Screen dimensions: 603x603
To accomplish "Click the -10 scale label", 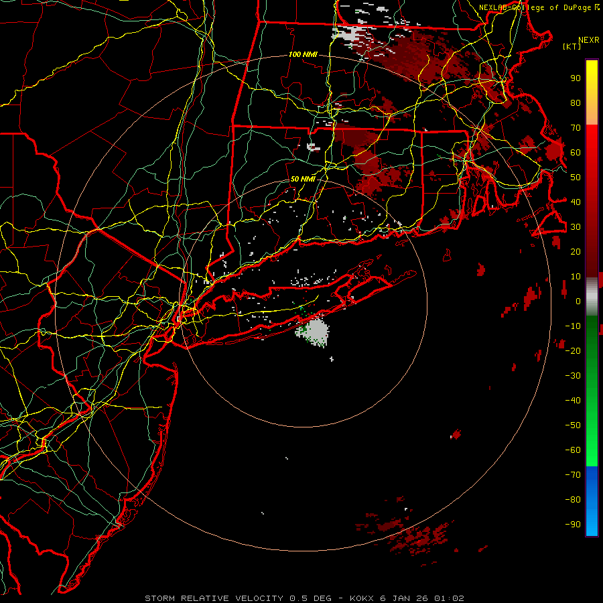I will [573, 326].
